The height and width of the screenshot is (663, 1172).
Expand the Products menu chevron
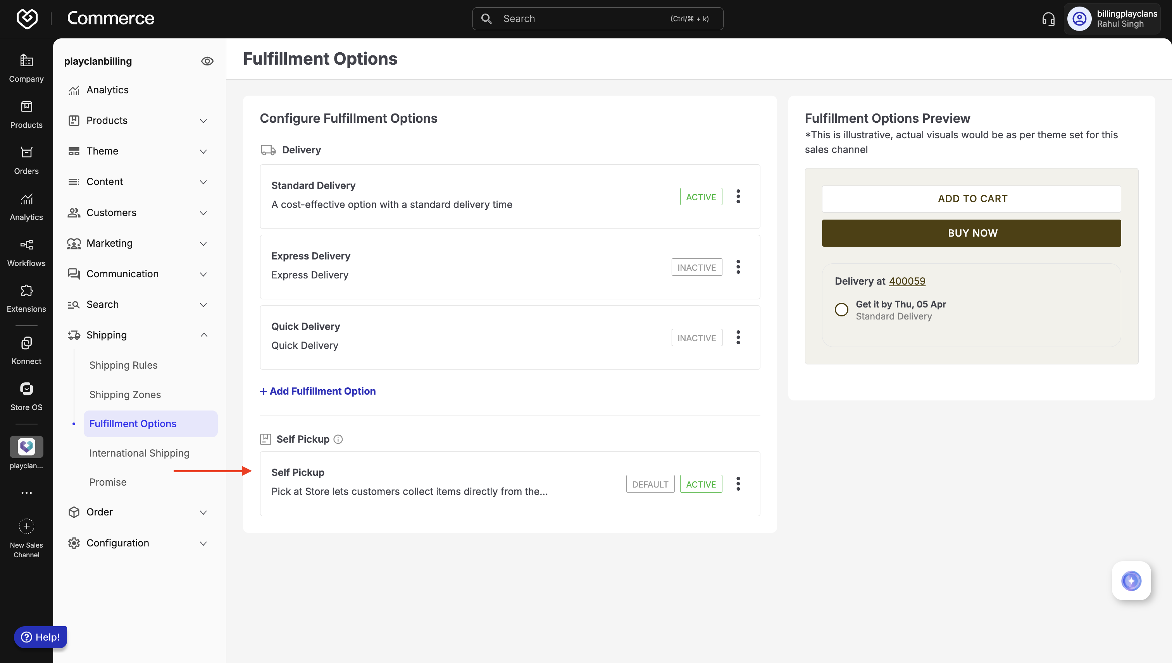pyautogui.click(x=203, y=121)
